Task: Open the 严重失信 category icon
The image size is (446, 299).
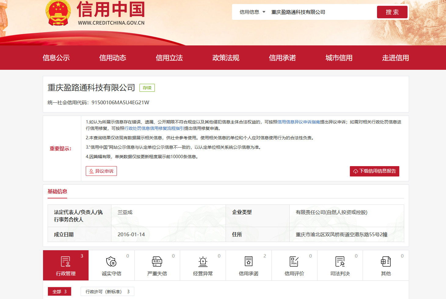Action: pos(157,262)
